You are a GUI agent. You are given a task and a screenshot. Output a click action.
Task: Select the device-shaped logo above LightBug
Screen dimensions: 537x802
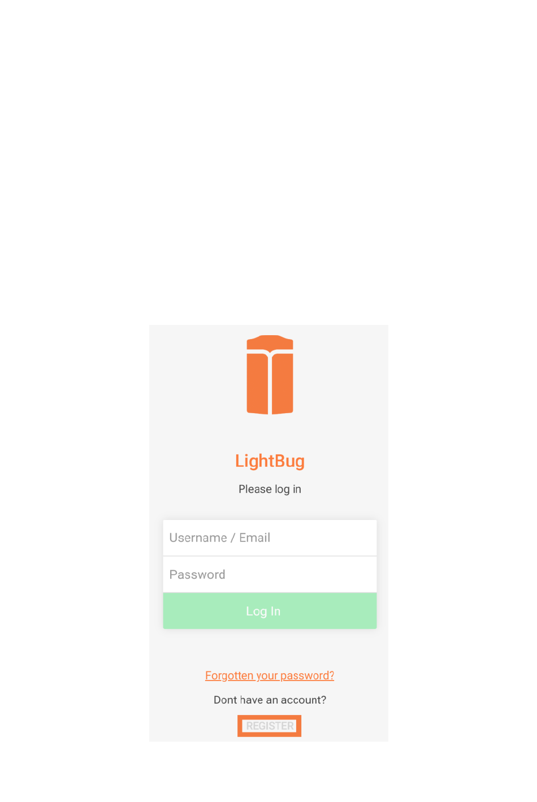point(270,375)
